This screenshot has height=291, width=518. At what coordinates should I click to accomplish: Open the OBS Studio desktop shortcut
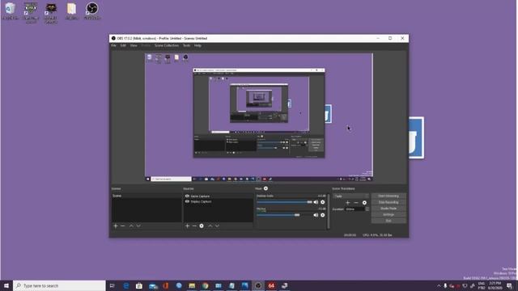coord(92,11)
